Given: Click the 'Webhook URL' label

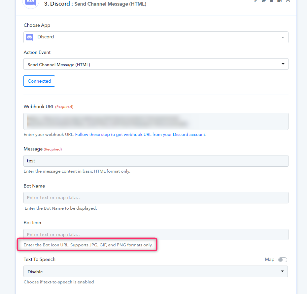Looking at the screenshot, I should click(39, 106).
